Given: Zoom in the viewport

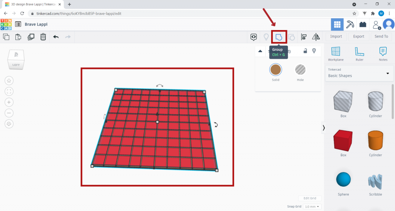Looking at the screenshot, I should pos(9,102).
